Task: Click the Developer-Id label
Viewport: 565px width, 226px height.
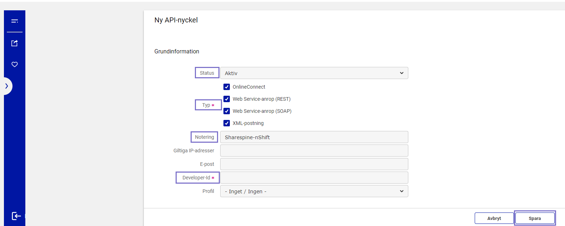Action: click(196, 178)
